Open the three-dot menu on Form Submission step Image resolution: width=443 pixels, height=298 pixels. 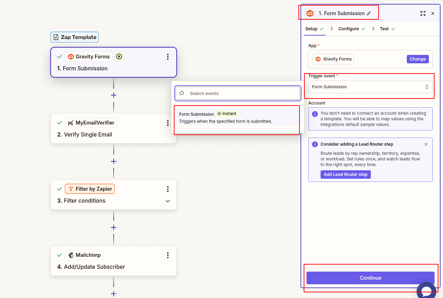(x=168, y=56)
